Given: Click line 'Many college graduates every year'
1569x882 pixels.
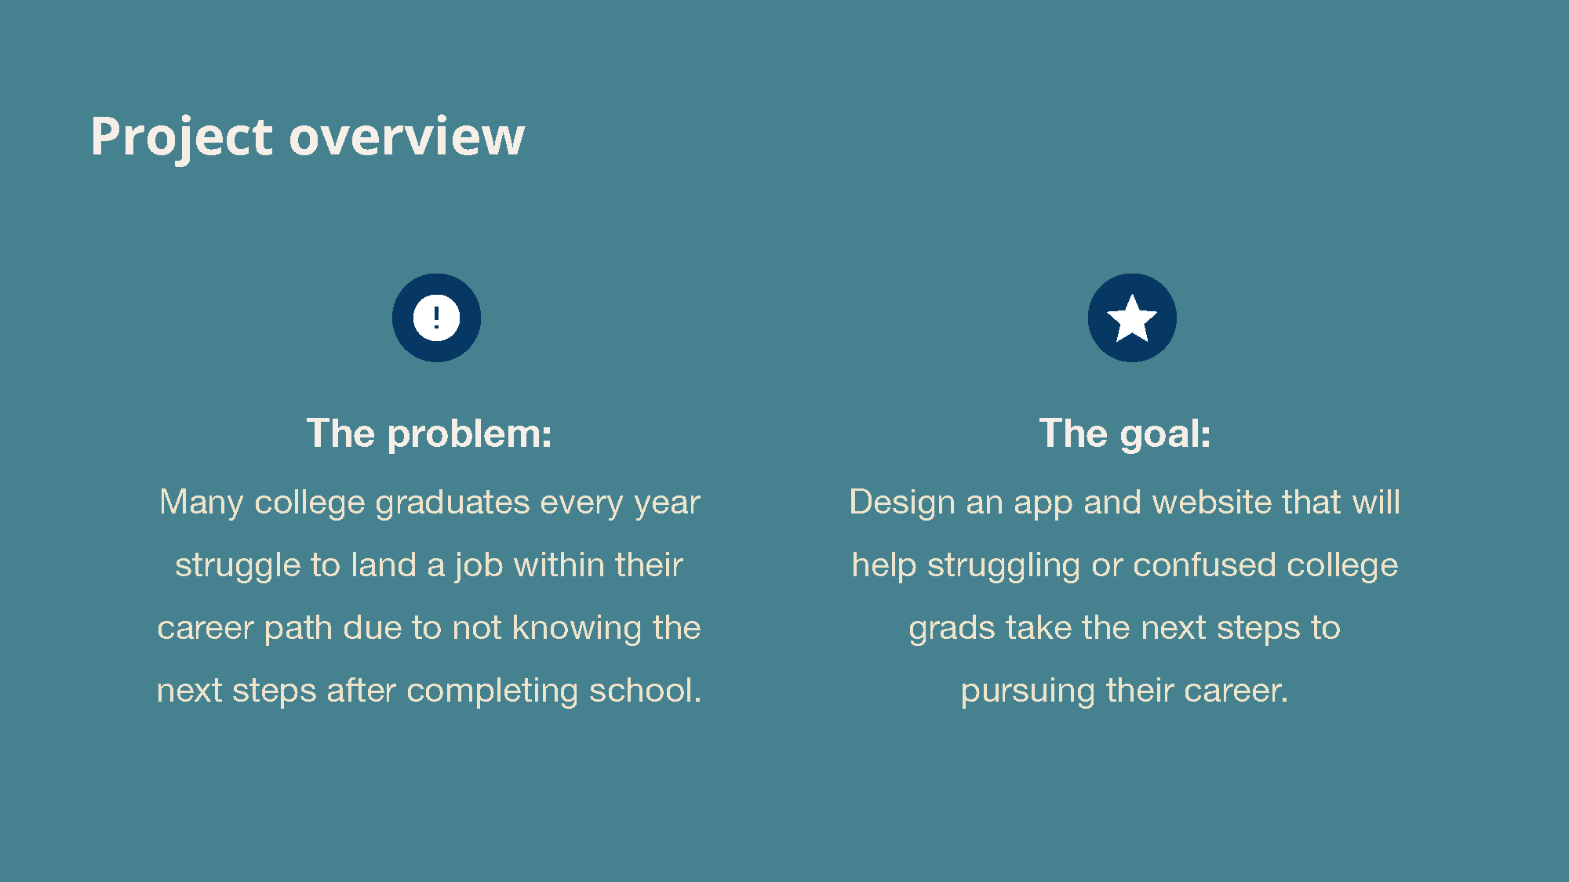Looking at the screenshot, I should (x=429, y=503).
